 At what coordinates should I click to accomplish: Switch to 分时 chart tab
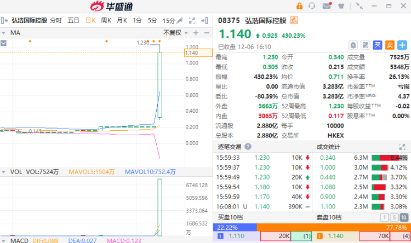tap(56, 20)
